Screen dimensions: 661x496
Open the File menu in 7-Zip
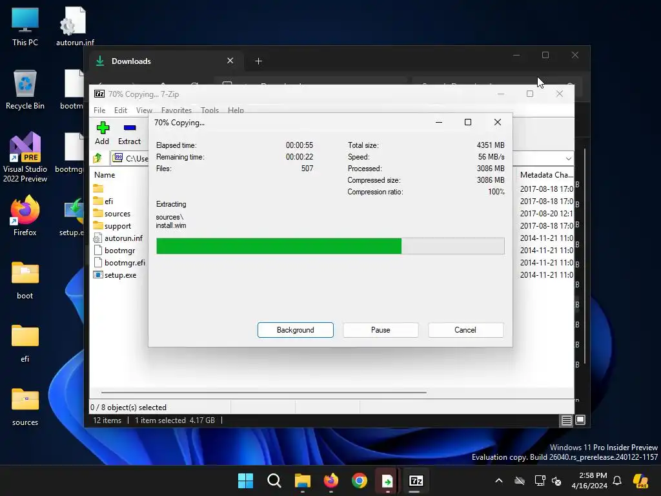pos(99,110)
